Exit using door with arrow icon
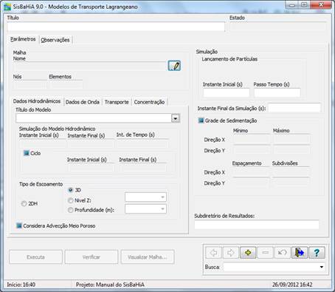Screen dimensions: 335x292 tap(300, 253)
